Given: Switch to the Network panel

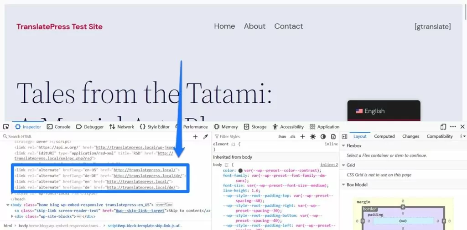Looking at the screenshot, I should pyautogui.click(x=121, y=127).
